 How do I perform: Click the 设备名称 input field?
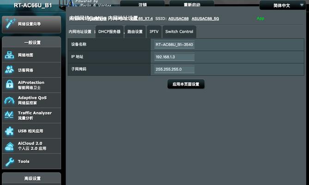pyautogui.click(x=174, y=44)
